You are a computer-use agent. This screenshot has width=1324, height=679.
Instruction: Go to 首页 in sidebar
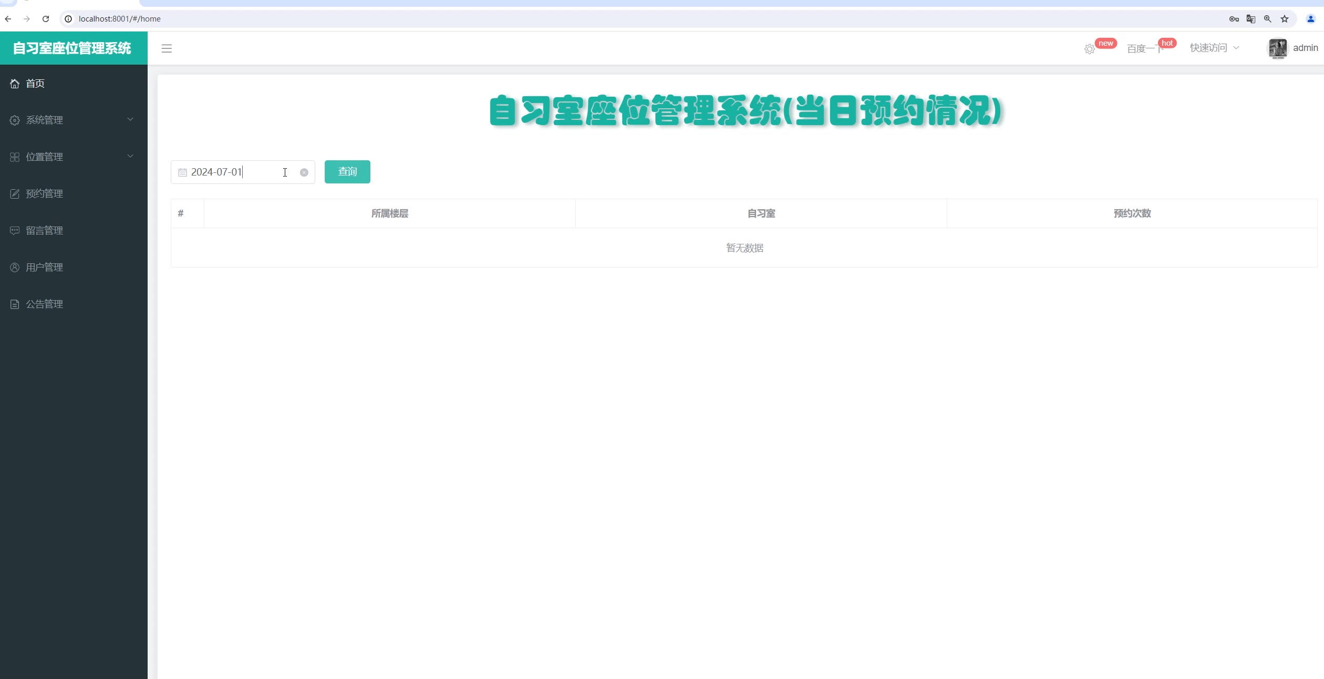tap(35, 84)
